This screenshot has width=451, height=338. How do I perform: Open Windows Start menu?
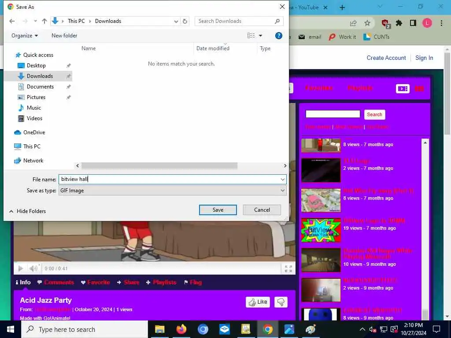(11, 329)
